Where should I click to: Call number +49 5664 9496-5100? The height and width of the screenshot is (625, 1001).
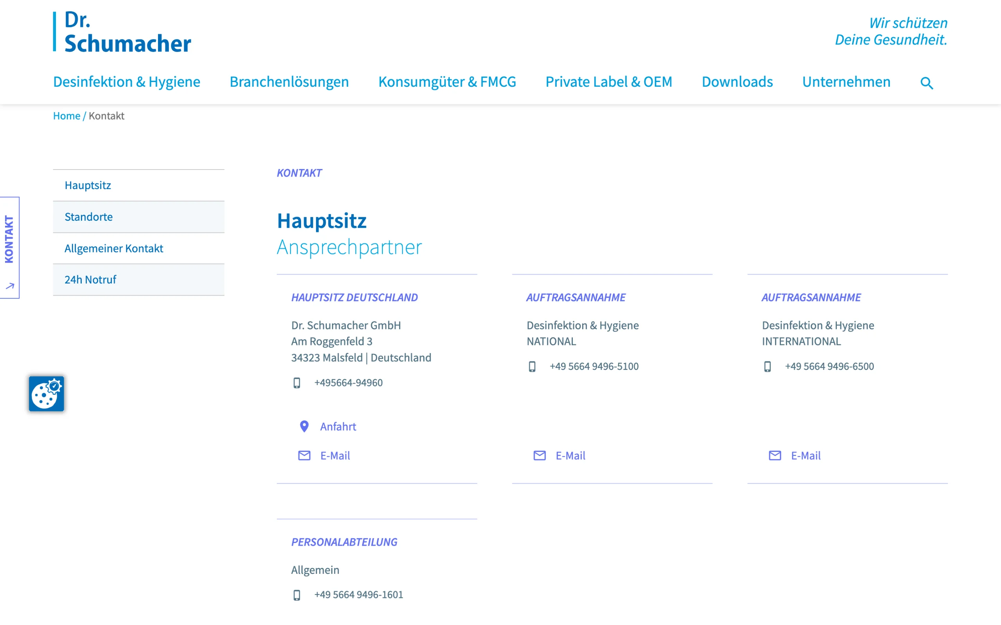pos(594,367)
